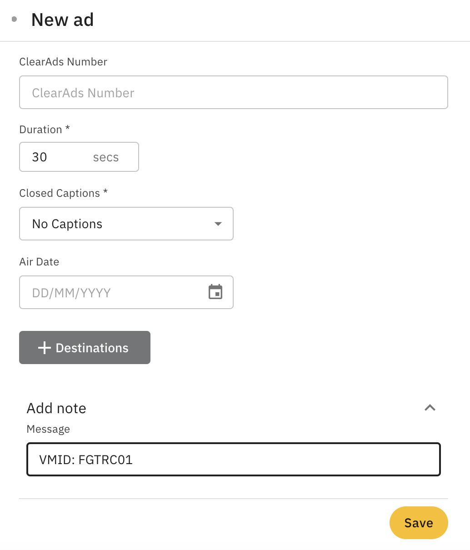
Task: Click the New ad page title
Action: [x=63, y=20]
